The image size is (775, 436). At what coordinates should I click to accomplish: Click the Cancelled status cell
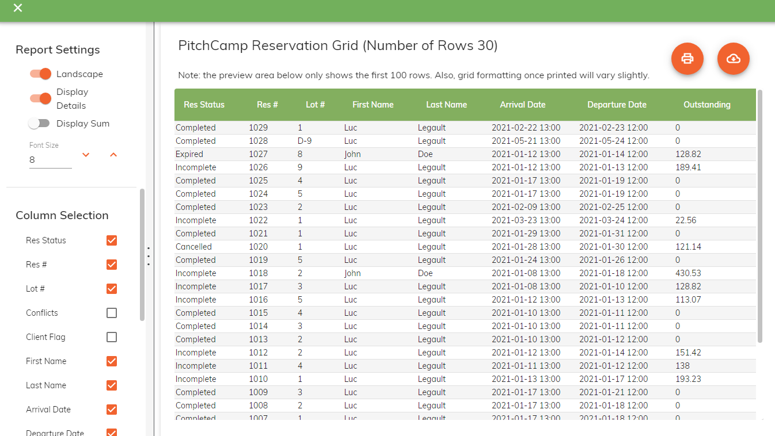pos(194,247)
